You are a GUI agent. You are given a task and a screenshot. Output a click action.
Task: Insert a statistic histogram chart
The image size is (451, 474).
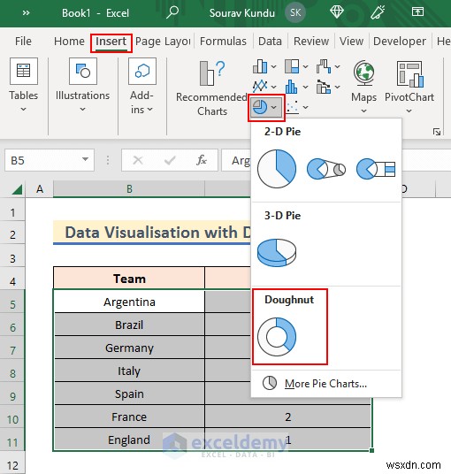click(292, 87)
